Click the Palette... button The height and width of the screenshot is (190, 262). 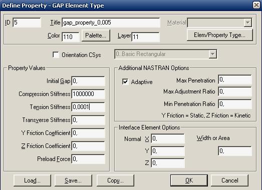tap(96, 35)
